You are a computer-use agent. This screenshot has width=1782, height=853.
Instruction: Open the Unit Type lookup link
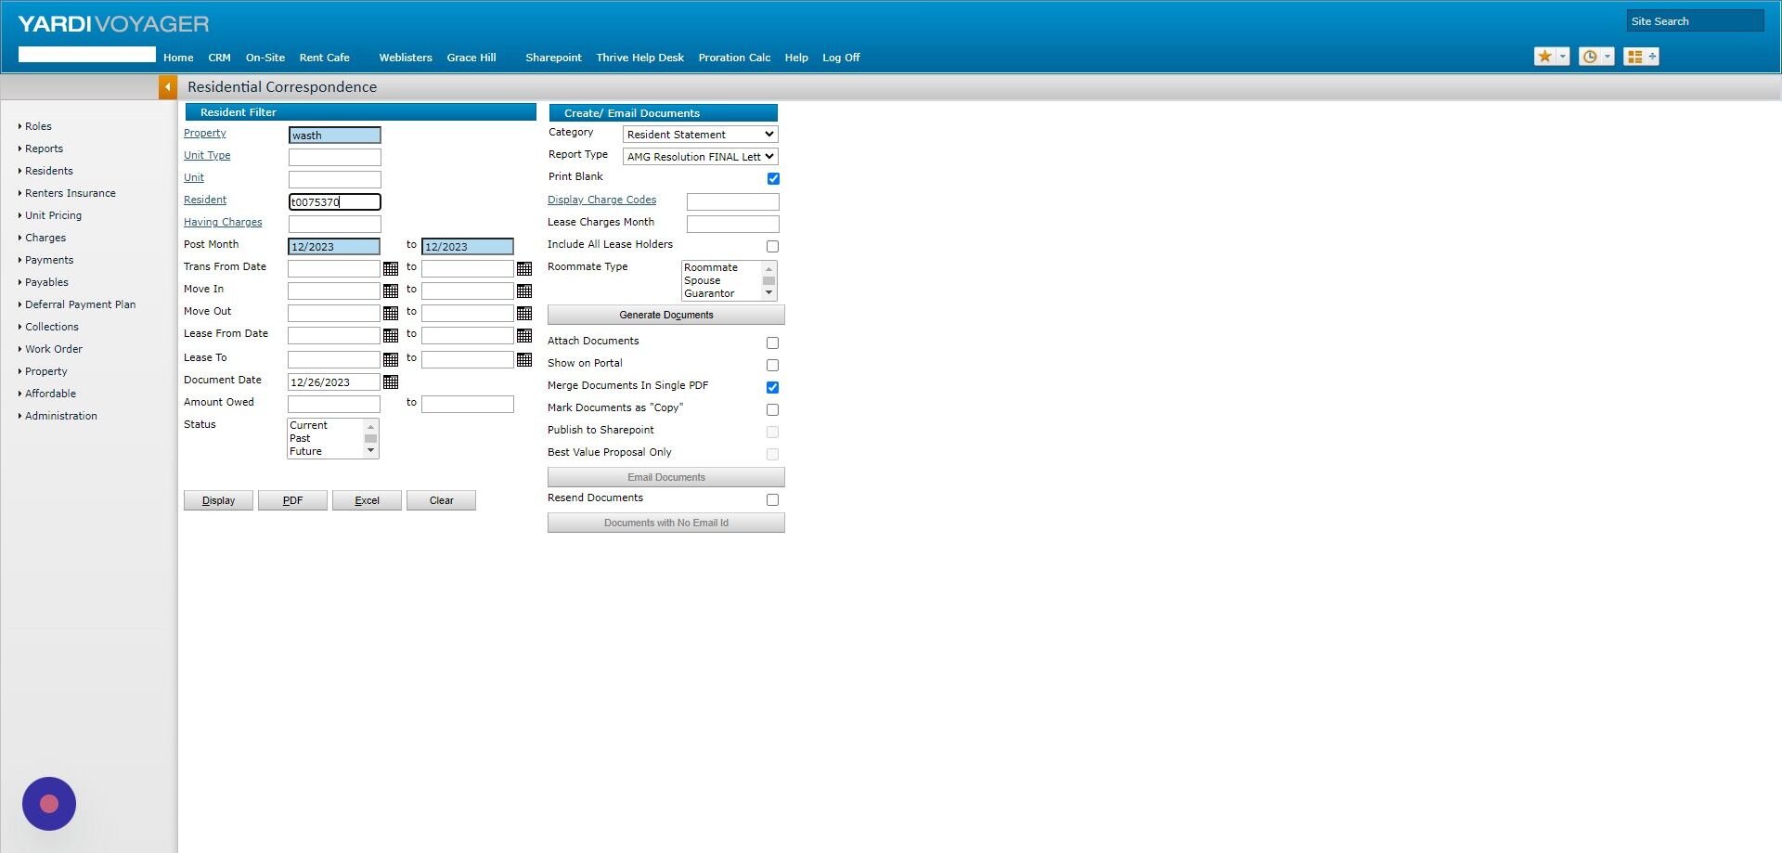tap(207, 155)
